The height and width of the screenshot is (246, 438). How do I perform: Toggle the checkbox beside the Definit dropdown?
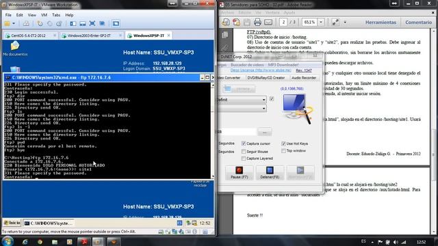point(272,98)
